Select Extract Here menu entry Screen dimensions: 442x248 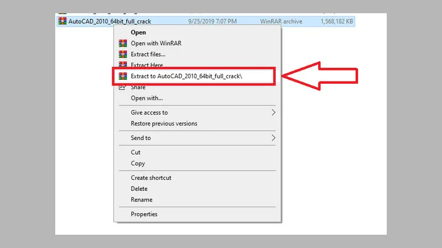click(147, 65)
